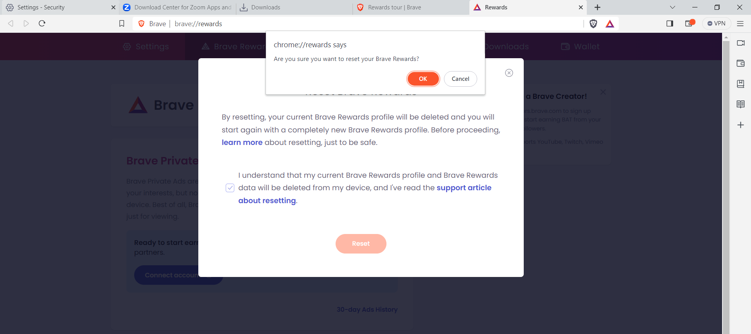Open Brave Rewards triangle in address bar
The image size is (751, 334).
click(610, 24)
